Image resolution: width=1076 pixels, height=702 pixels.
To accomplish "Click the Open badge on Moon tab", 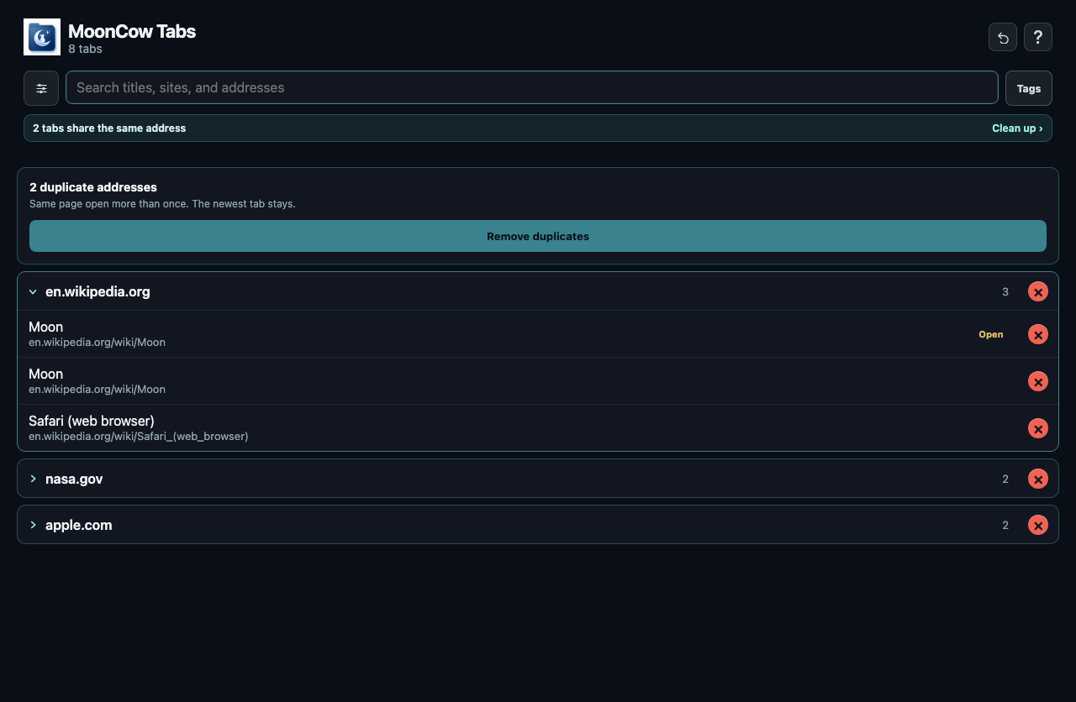I will pyautogui.click(x=991, y=334).
